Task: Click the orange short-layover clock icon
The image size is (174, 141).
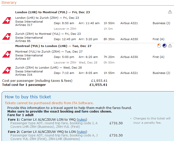Action: pos(159,46)
